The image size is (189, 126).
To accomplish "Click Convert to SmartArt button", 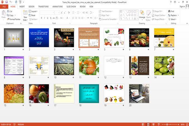I will pos(108,19).
